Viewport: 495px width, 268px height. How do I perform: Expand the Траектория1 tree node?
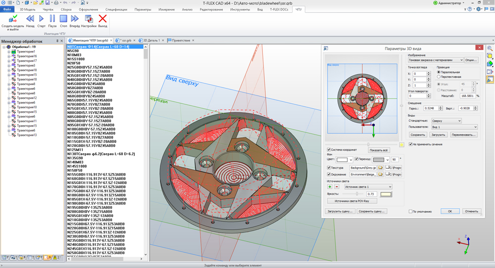click(8, 51)
